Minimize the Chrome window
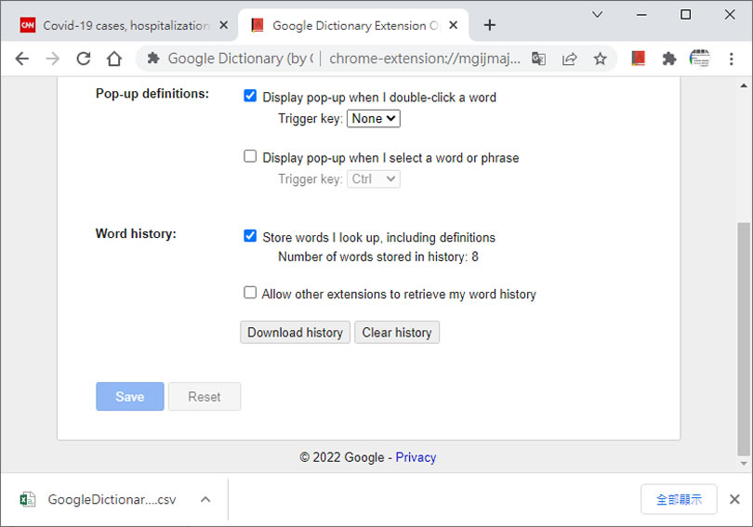The height and width of the screenshot is (527, 753). coord(641,14)
